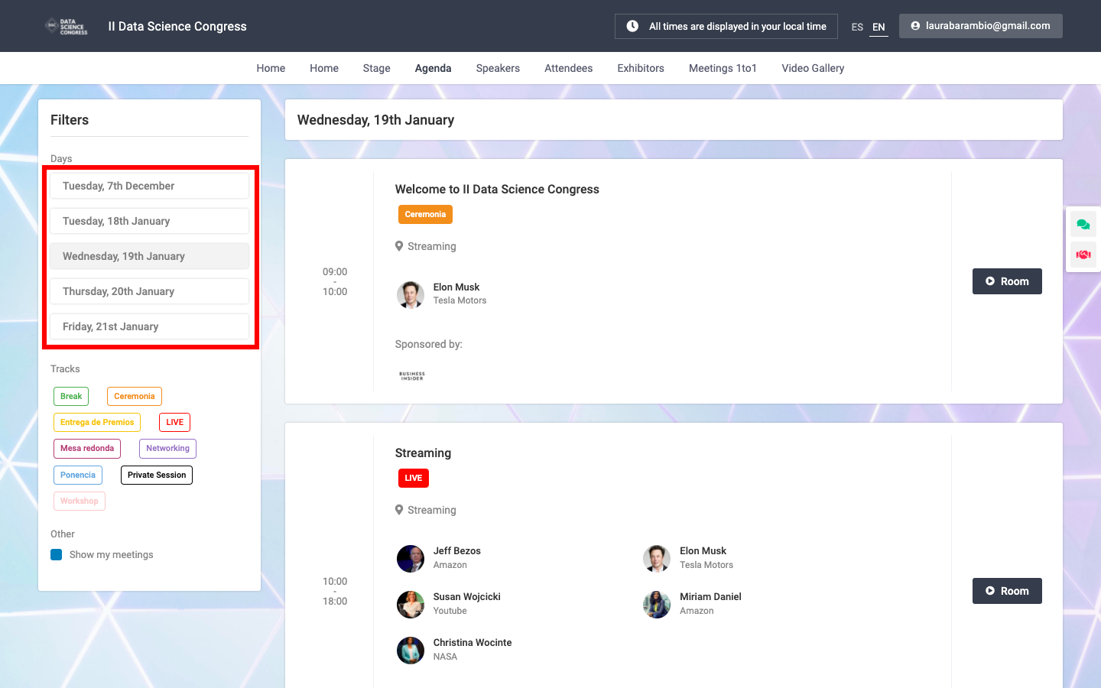Click the Ceremonia tag on Welcome session
1101x688 pixels.
click(425, 215)
